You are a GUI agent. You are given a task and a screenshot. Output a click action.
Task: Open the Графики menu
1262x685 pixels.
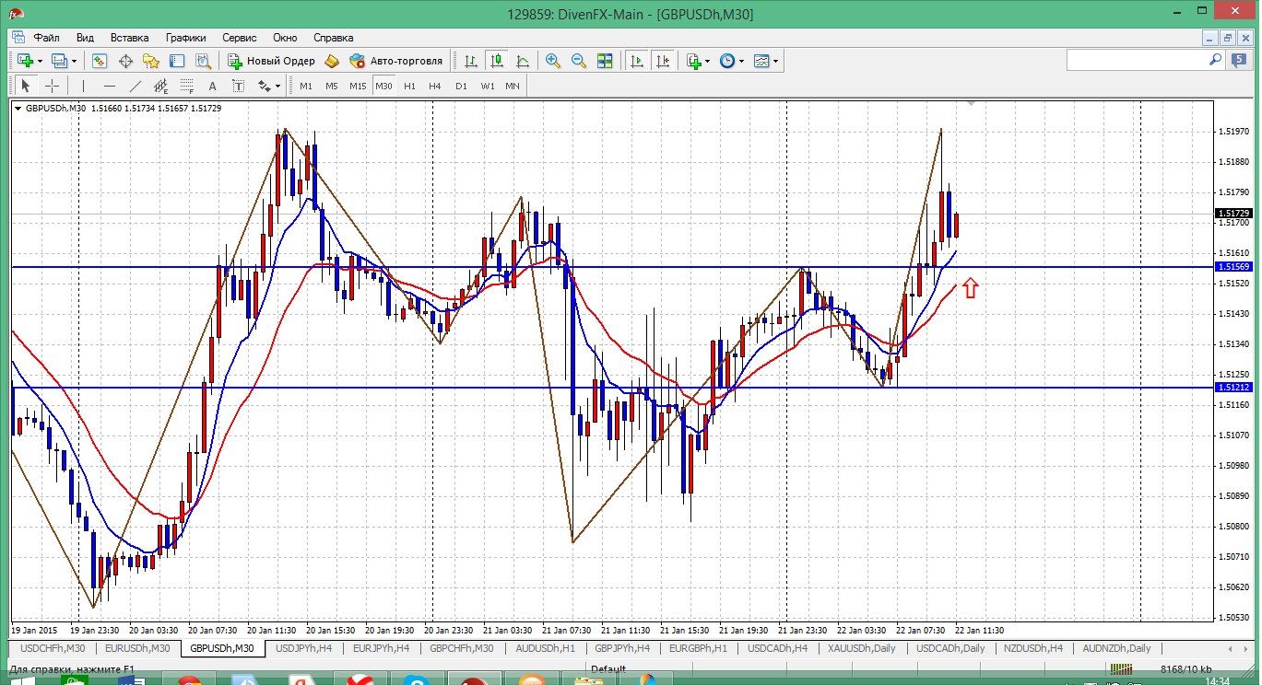click(185, 38)
